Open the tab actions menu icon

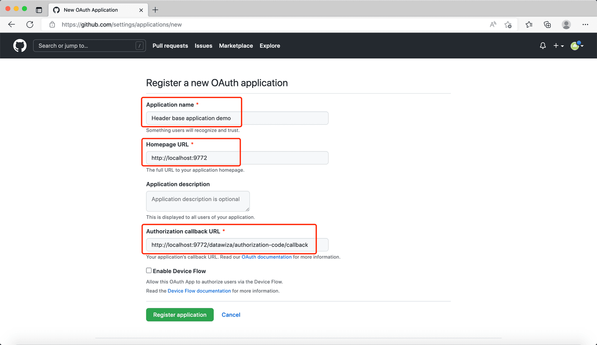(x=39, y=10)
